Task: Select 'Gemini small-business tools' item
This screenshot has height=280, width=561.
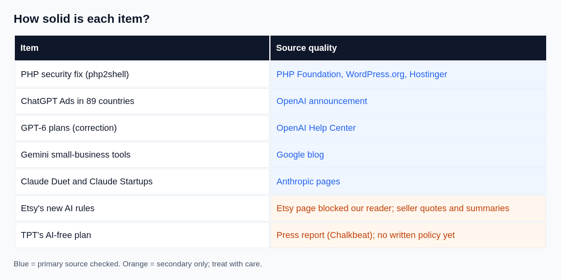Action: (x=142, y=155)
